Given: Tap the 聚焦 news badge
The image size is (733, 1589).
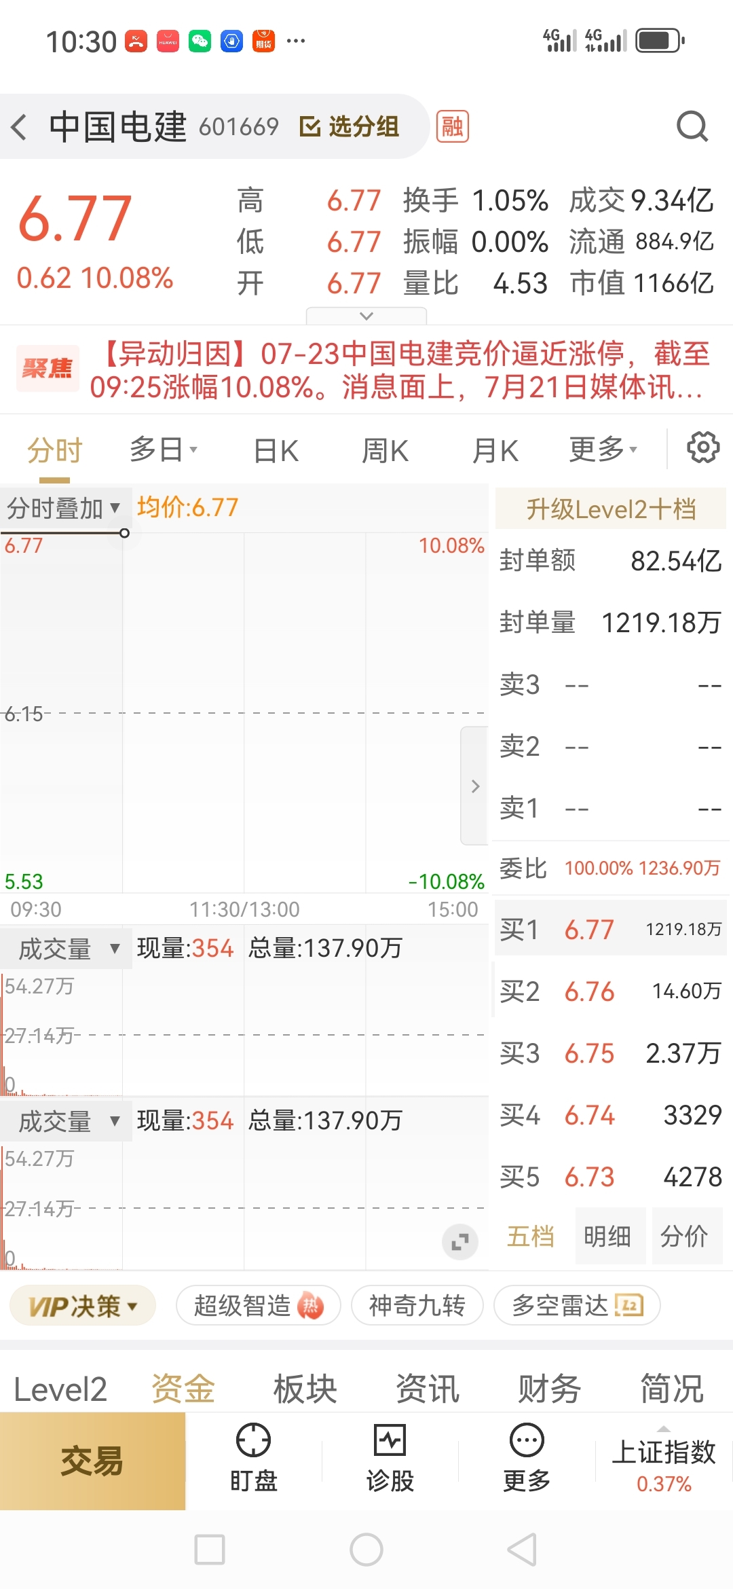Looking at the screenshot, I should 48,369.
